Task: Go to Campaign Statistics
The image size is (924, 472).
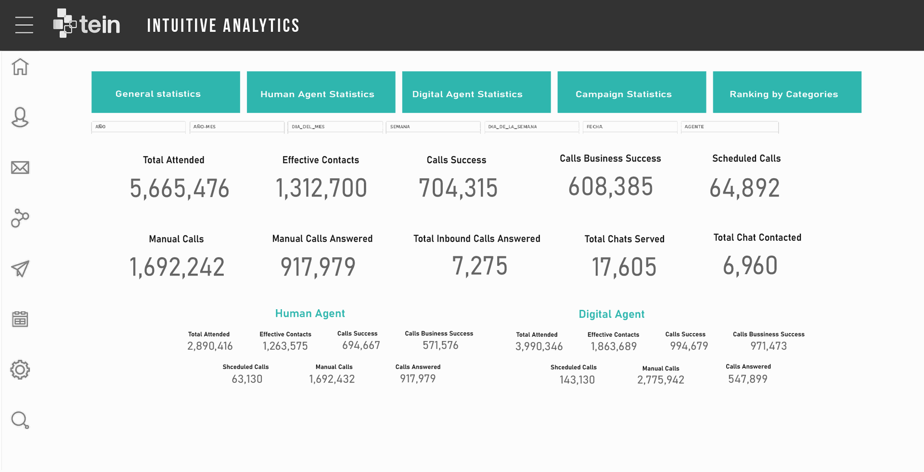Action: [631, 92]
